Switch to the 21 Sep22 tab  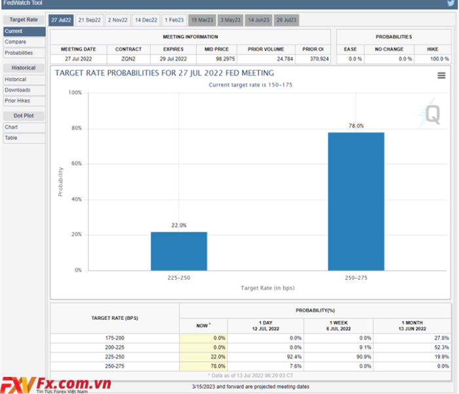coord(89,20)
